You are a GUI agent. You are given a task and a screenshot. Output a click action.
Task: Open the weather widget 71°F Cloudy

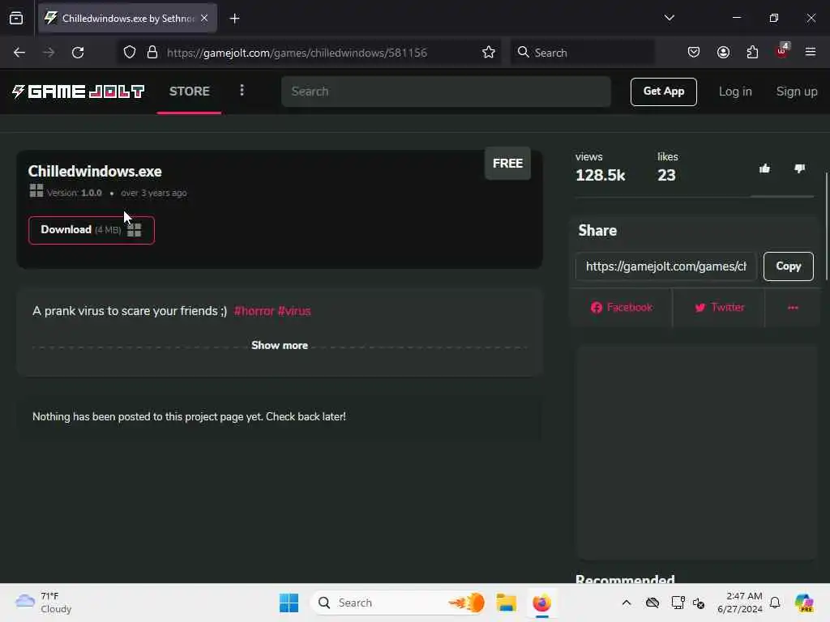pos(44,603)
